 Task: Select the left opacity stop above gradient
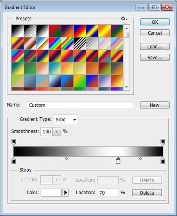[x=14, y=142]
